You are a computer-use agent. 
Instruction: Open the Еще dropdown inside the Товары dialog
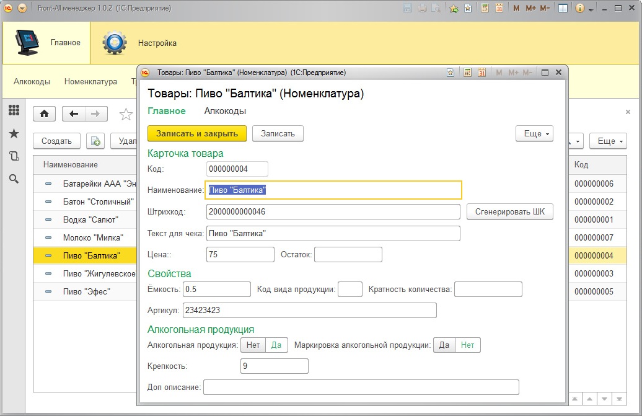click(x=534, y=133)
